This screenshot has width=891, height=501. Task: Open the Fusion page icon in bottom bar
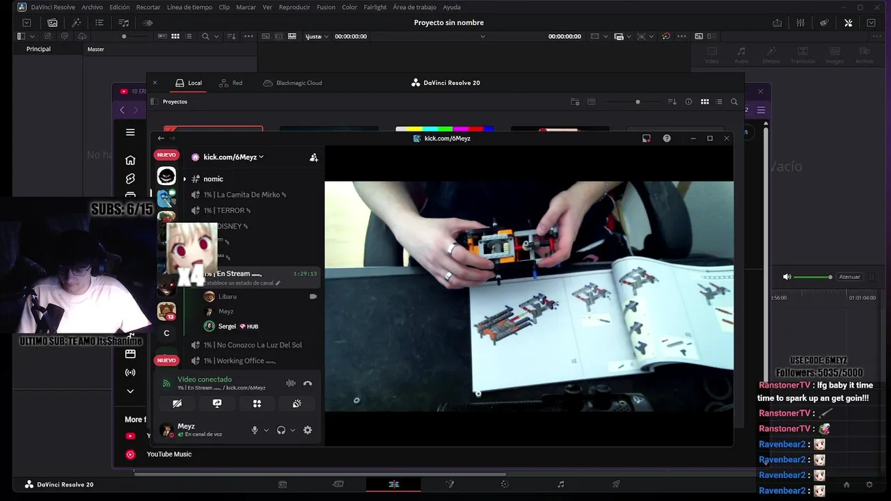449,484
